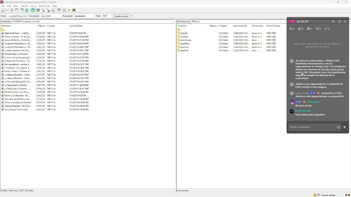
Task: Select the remote tropical folder
Action: click(184, 51)
